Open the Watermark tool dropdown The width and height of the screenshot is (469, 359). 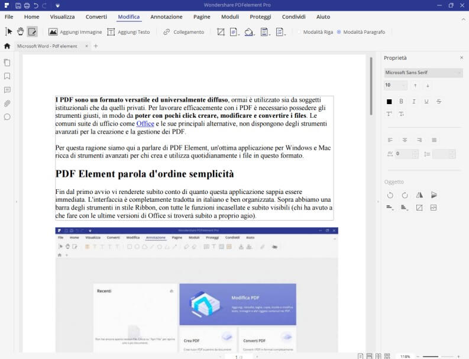tap(234, 32)
